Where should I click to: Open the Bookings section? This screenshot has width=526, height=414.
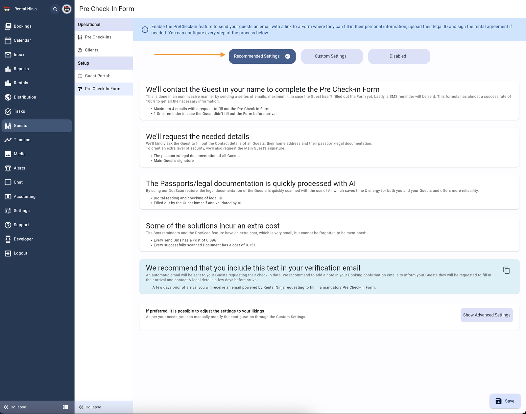pyautogui.click(x=22, y=26)
